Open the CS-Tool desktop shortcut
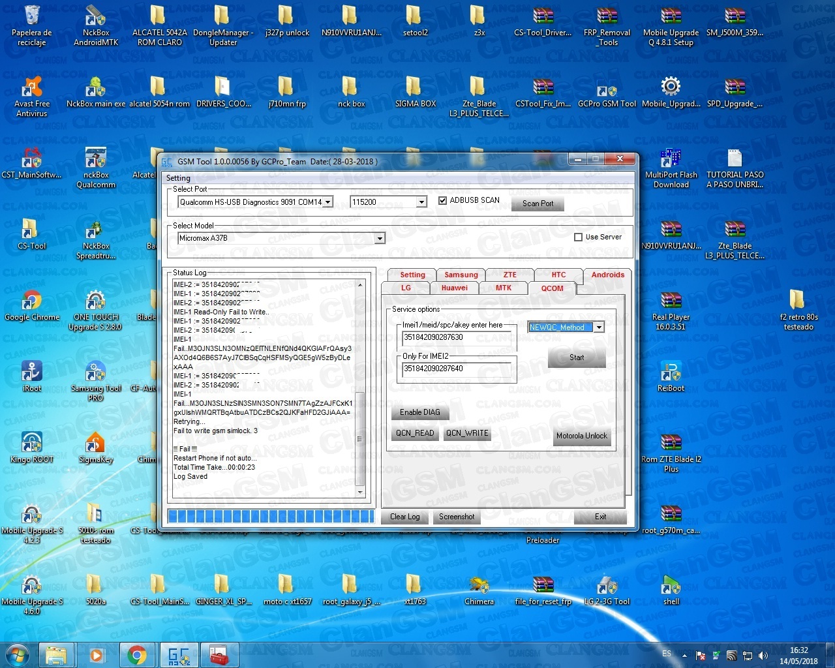The image size is (835, 668). pyautogui.click(x=31, y=235)
